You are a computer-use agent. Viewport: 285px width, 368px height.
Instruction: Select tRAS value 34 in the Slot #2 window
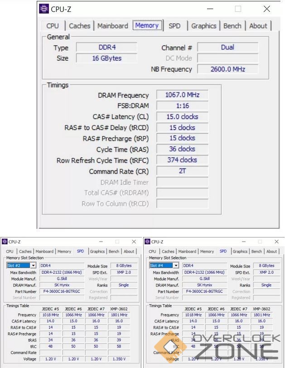click(50, 340)
